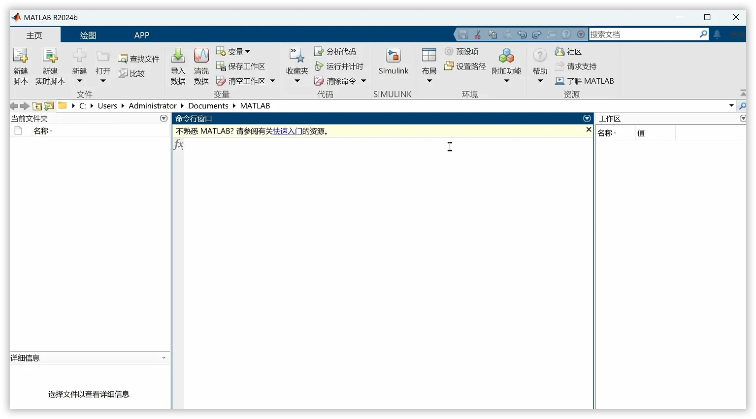Open the 当前文件夹 panel actions menu
The width and height of the screenshot is (756, 419).
click(164, 119)
